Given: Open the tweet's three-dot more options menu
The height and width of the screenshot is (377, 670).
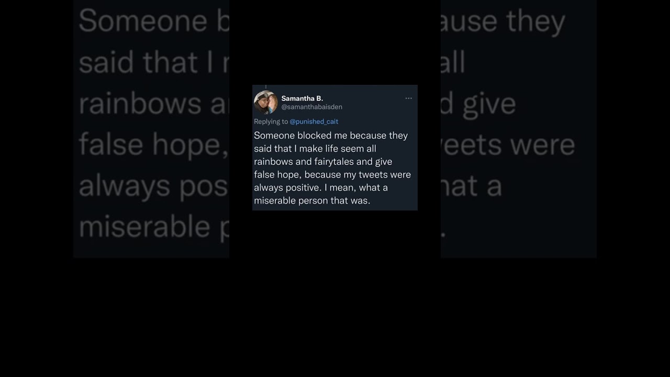Looking at the screenshot, I should 408,98.
